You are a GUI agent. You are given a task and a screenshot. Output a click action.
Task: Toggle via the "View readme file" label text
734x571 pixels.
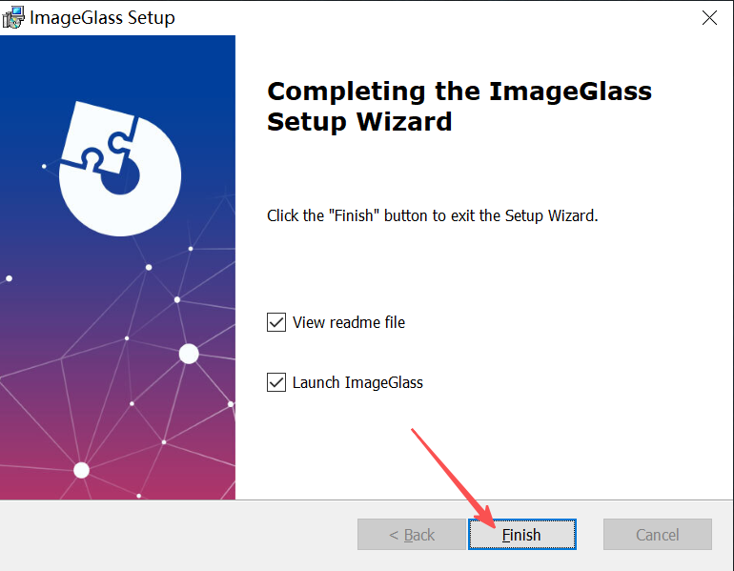click(x=349, y=322)
